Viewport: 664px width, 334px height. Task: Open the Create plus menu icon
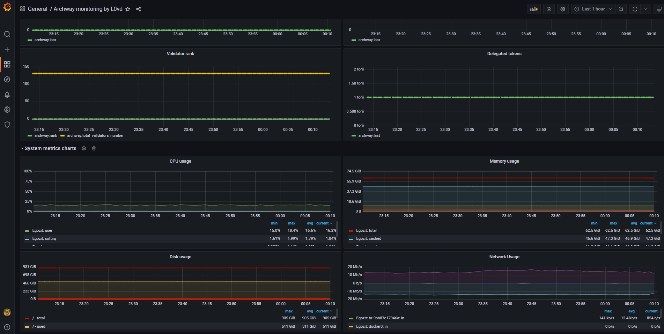[x=7, y=49]
